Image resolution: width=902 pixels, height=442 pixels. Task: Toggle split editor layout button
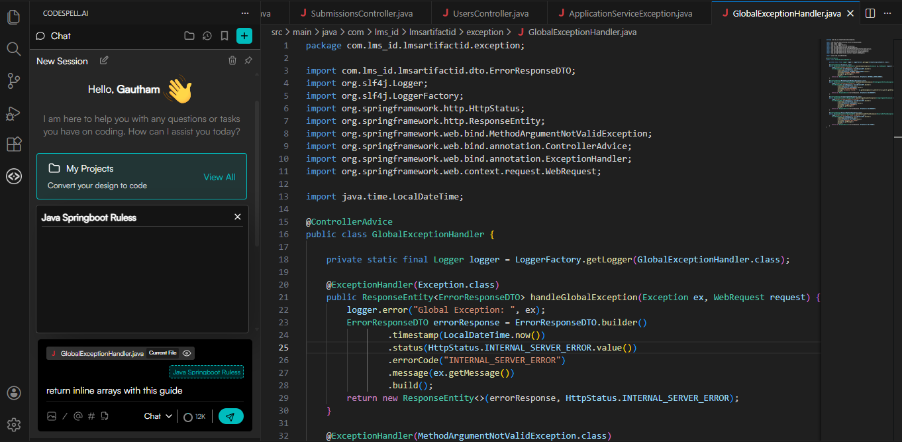click(x=870, y=13)
